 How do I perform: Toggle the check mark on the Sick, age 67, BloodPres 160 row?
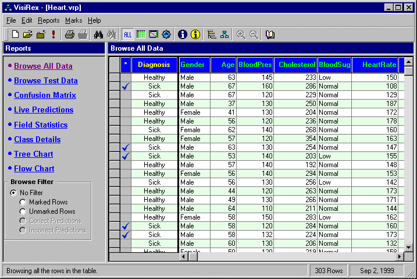[126, 86]
